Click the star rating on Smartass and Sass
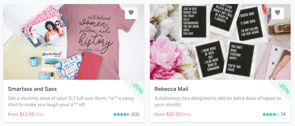 coord(122,114)
